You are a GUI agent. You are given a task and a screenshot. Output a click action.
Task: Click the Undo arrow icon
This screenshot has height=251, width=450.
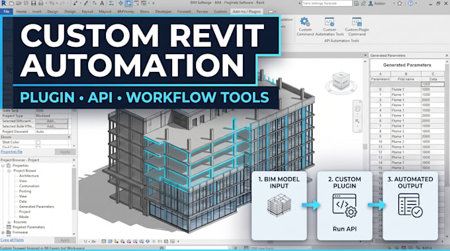point(52,3)
